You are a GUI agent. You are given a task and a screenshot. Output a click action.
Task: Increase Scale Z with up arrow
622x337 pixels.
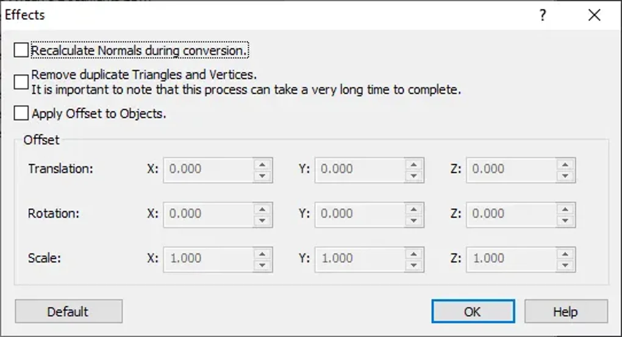[x=566, y=253]
